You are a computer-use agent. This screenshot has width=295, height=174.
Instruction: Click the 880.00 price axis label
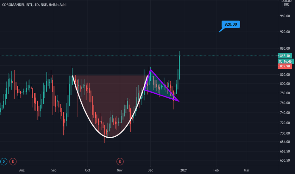(x=285, y=48)
